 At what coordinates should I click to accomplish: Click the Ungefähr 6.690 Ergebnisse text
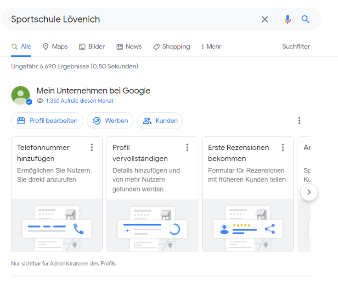point(74,66)
